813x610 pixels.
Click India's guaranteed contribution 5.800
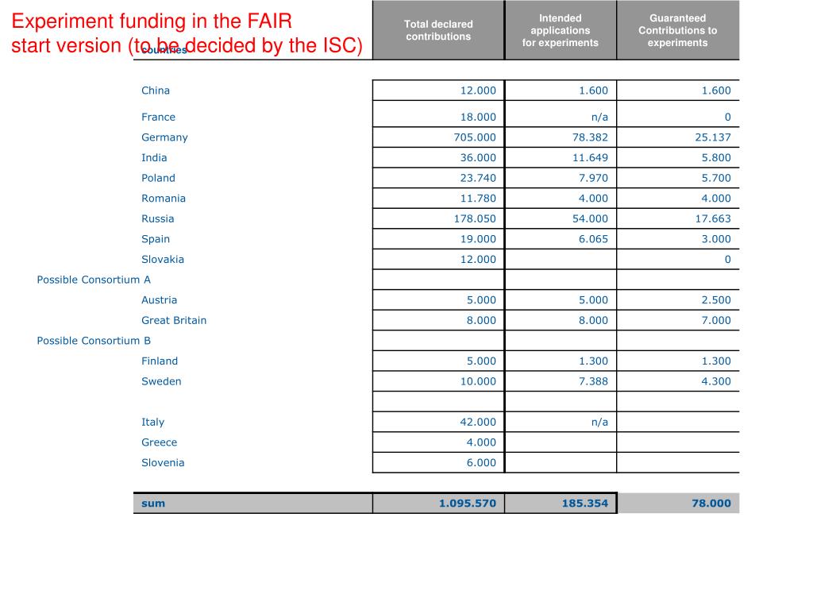(716, 158)
